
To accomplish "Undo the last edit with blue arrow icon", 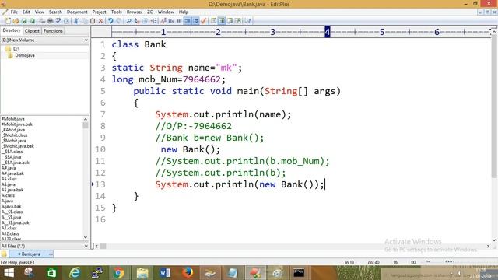I will [x=110, y=21].
